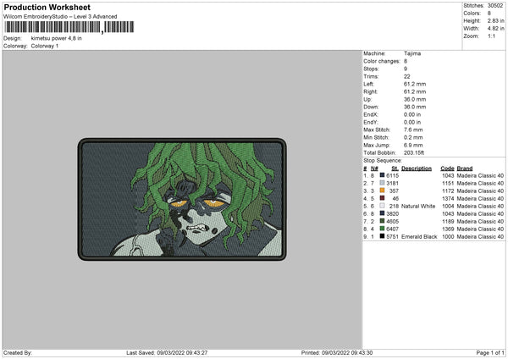Click the Emerald Black color swatch
Viewport: 508px width, 359px height.
pyautogui.click(x=382, y=236)
